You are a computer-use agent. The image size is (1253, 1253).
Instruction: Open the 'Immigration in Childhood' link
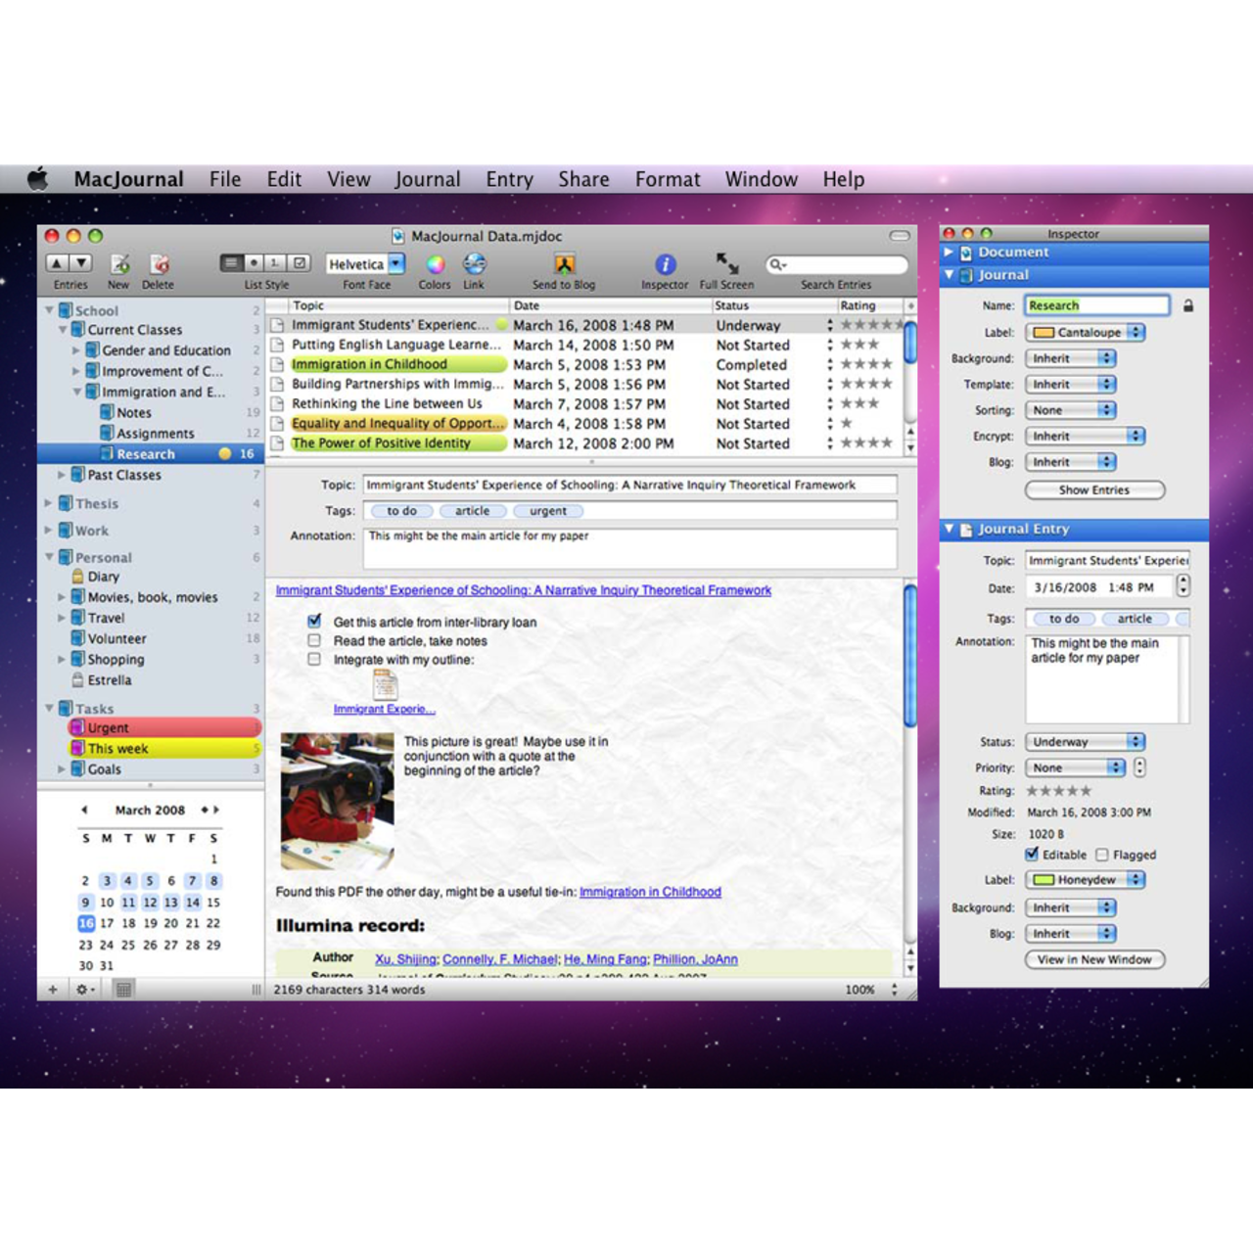650,892
